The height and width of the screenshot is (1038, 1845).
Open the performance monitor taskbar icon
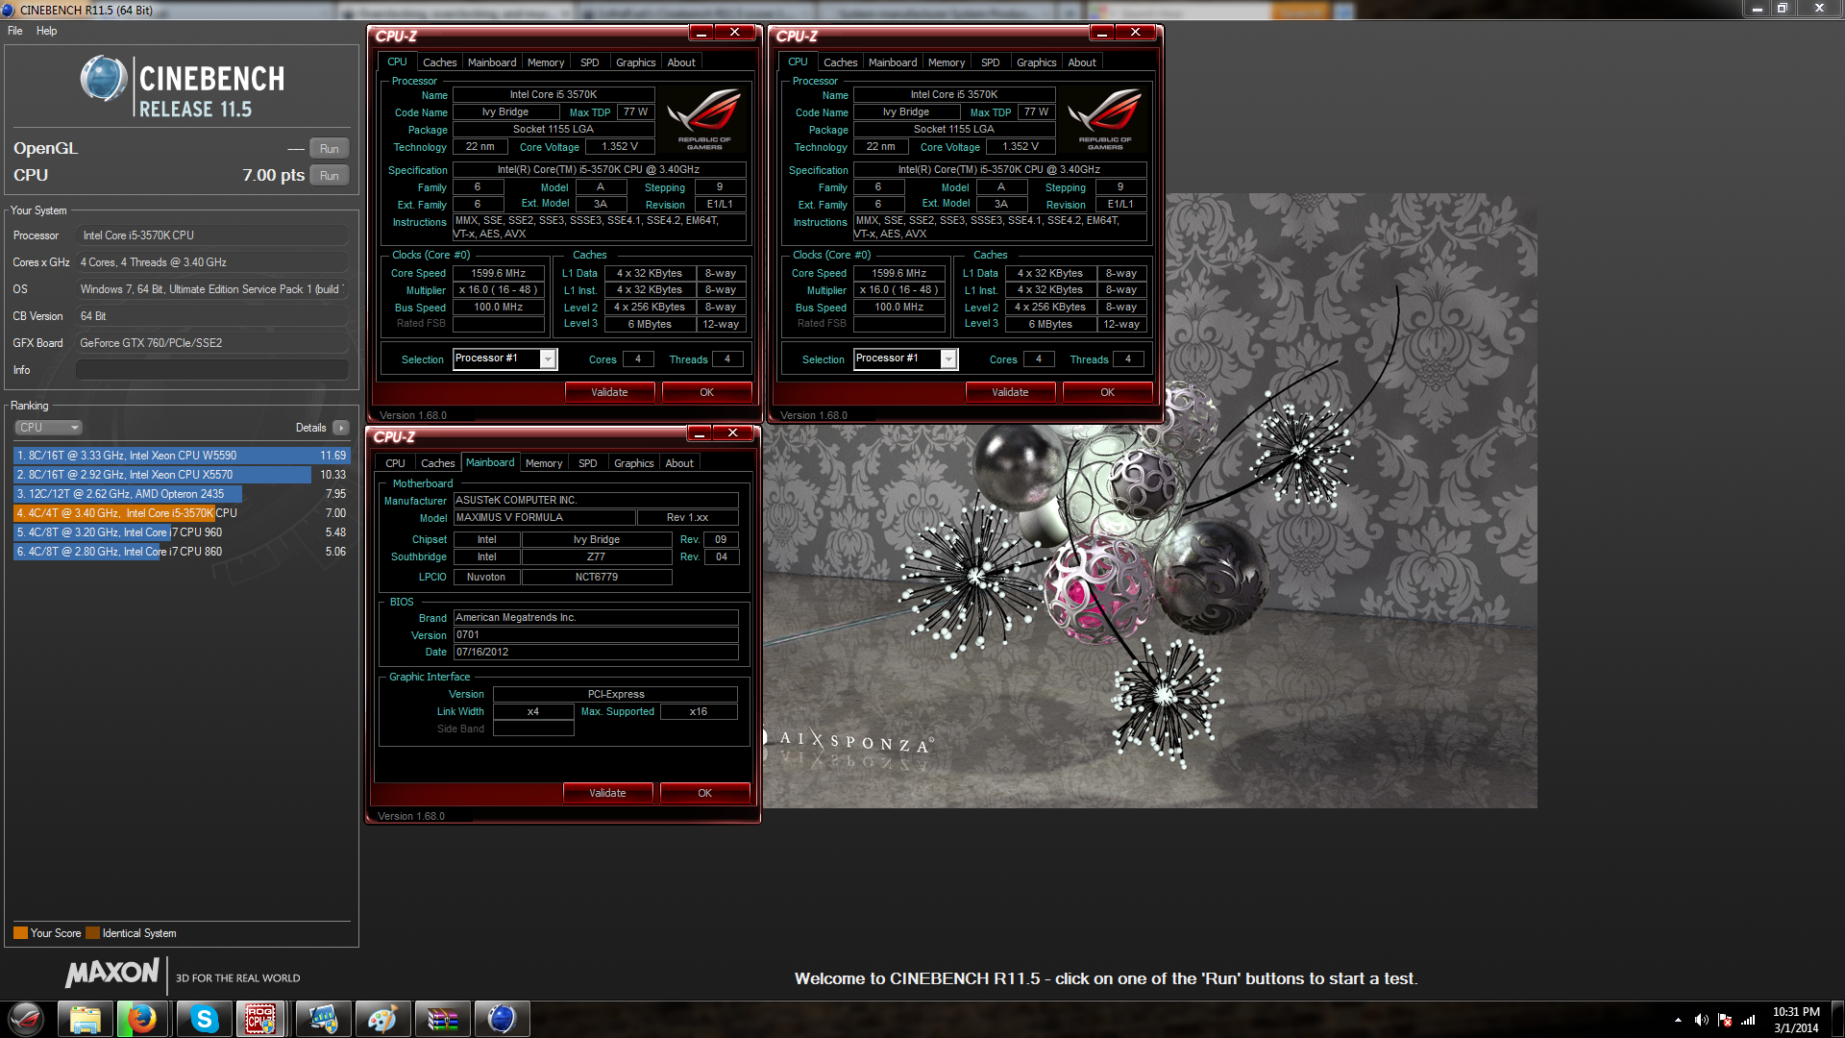pos(322,1019)
